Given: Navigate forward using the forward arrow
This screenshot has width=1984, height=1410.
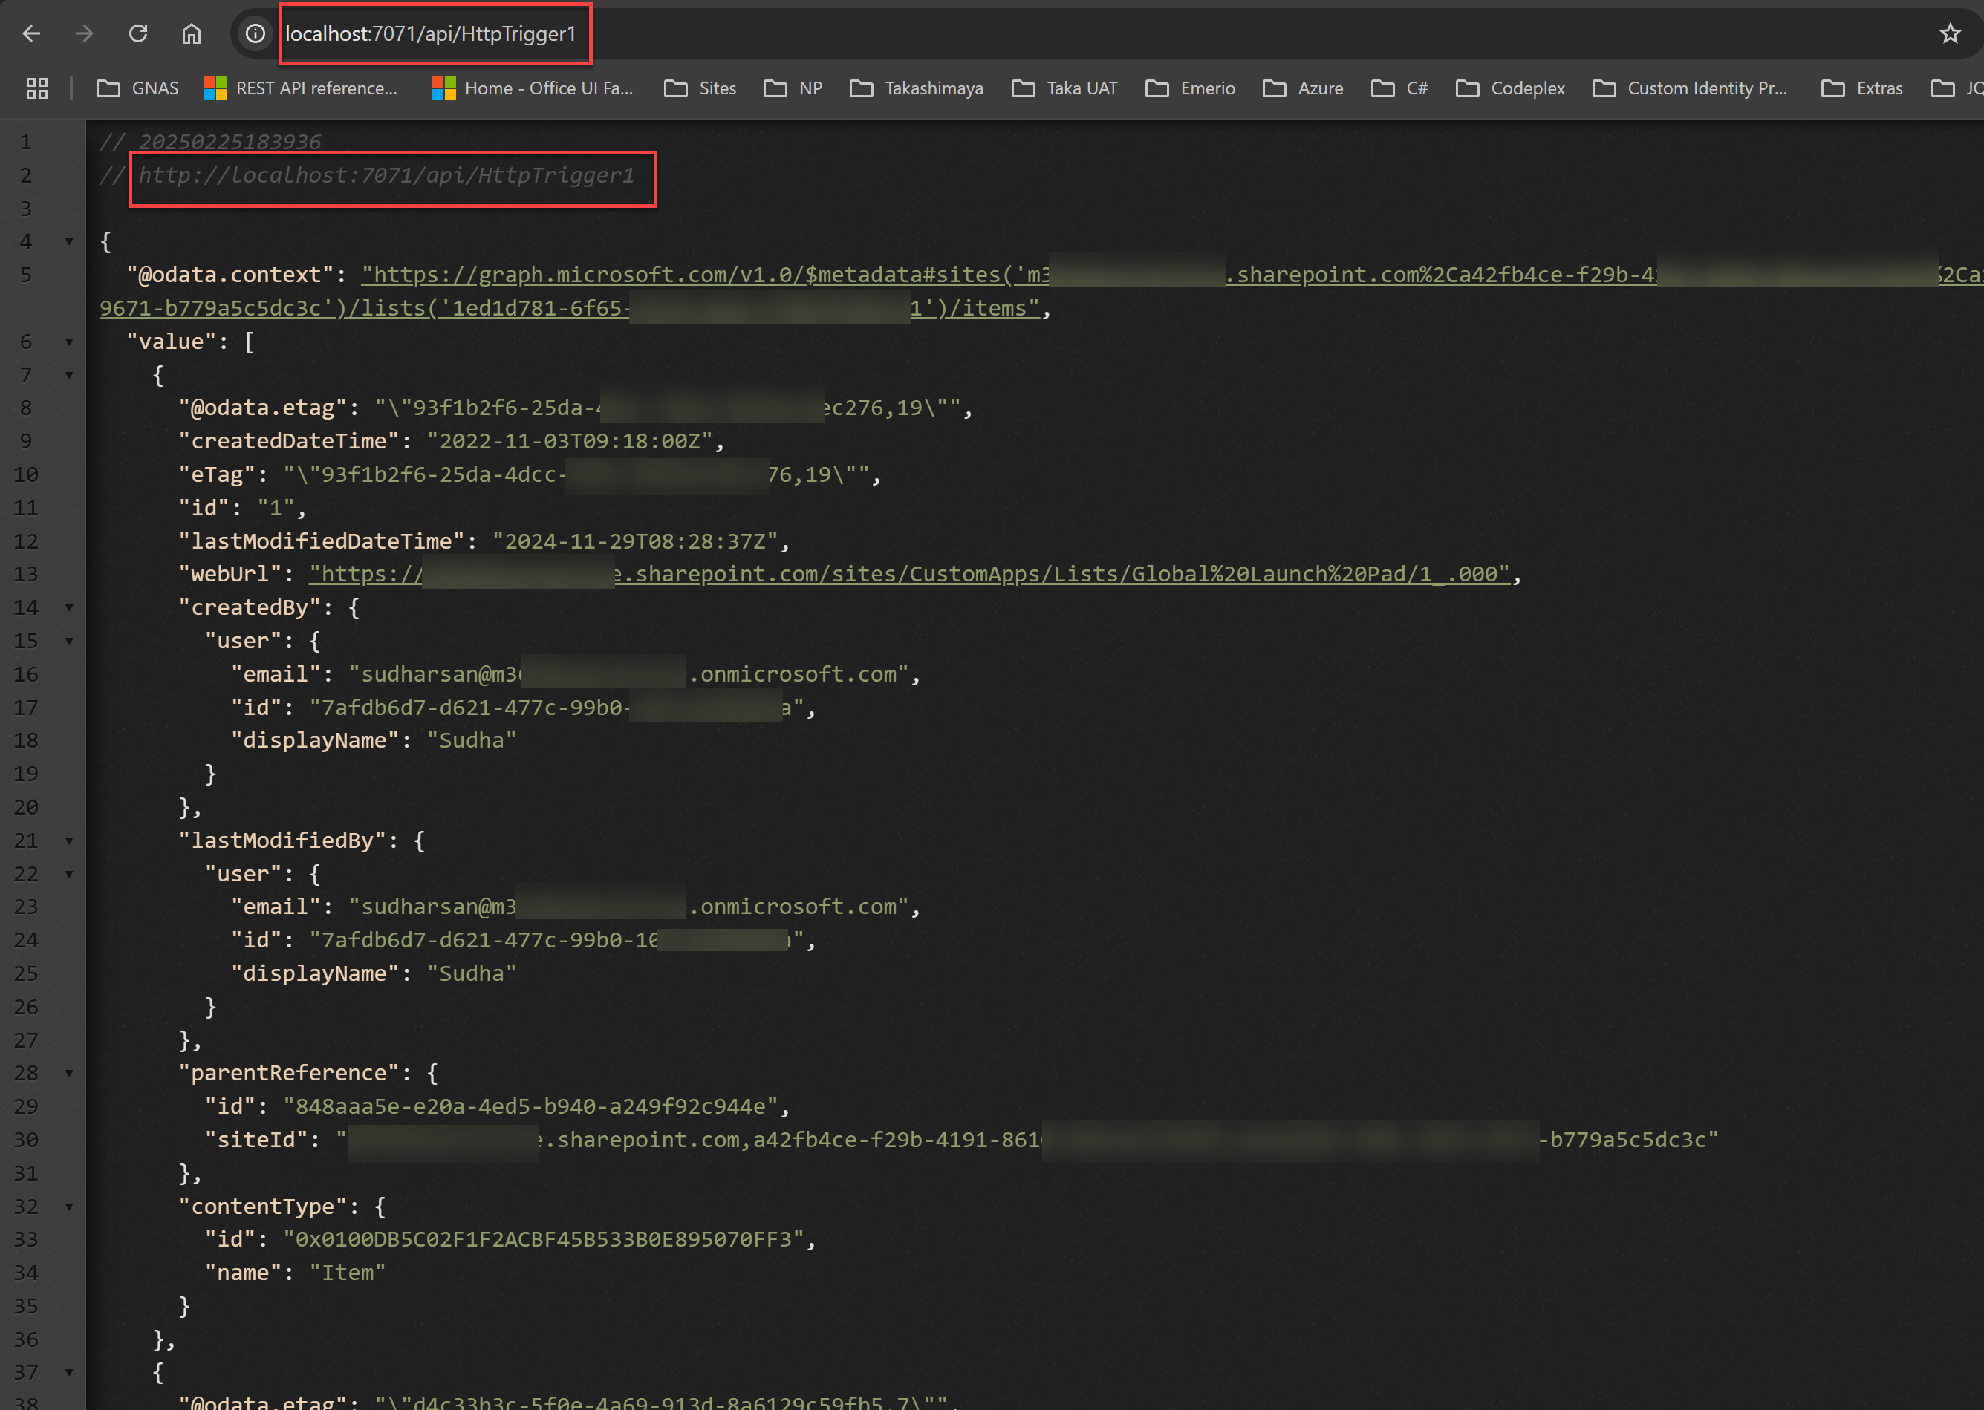Looking at the screenshot, I should pos(84,33).
